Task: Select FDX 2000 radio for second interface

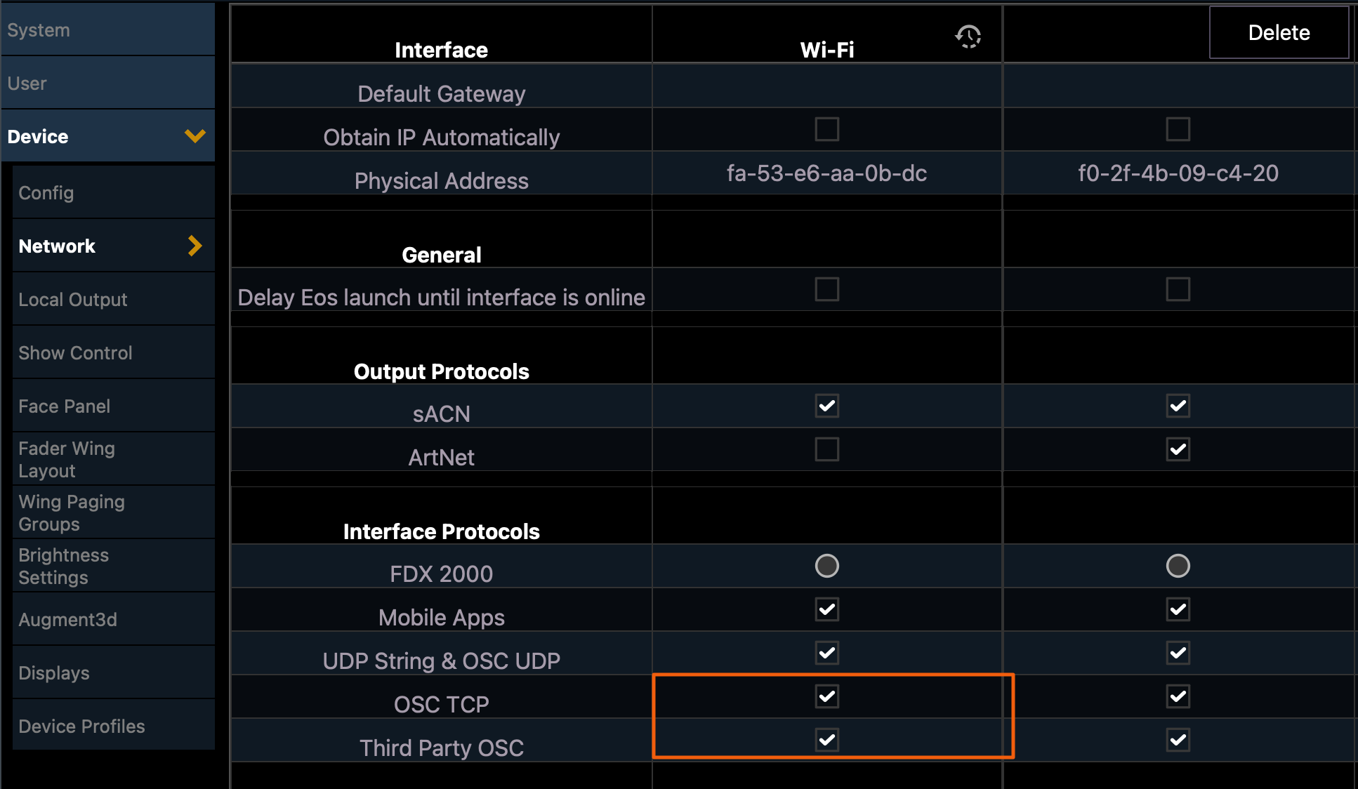Action: (x=1178, y=566)
